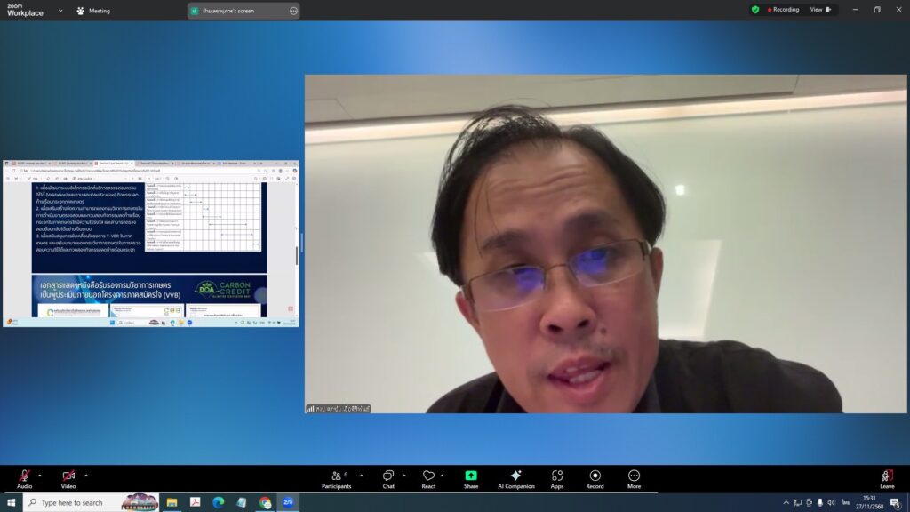Viewport: 910px width, 512px height.
Task: Expand video options arrow beside Video
Action: click(x=86, y=475)
